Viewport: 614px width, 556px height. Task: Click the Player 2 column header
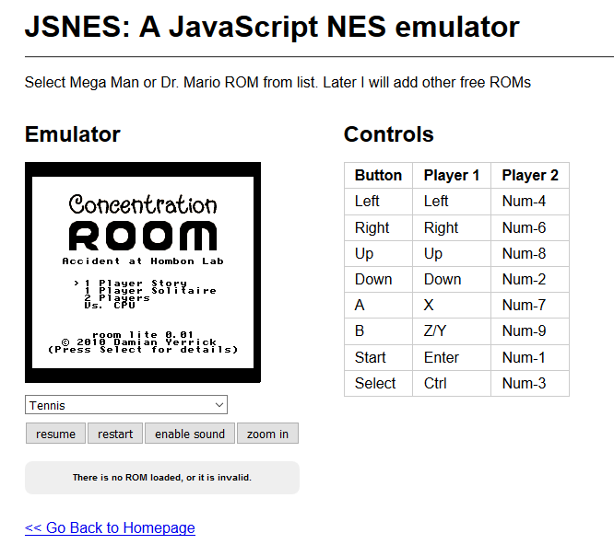(x=530, y=175)
